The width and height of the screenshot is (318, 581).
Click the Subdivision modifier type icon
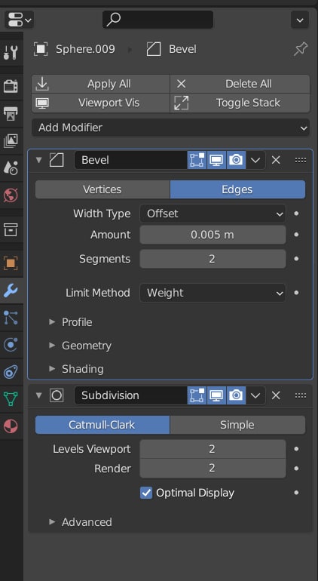57,395
